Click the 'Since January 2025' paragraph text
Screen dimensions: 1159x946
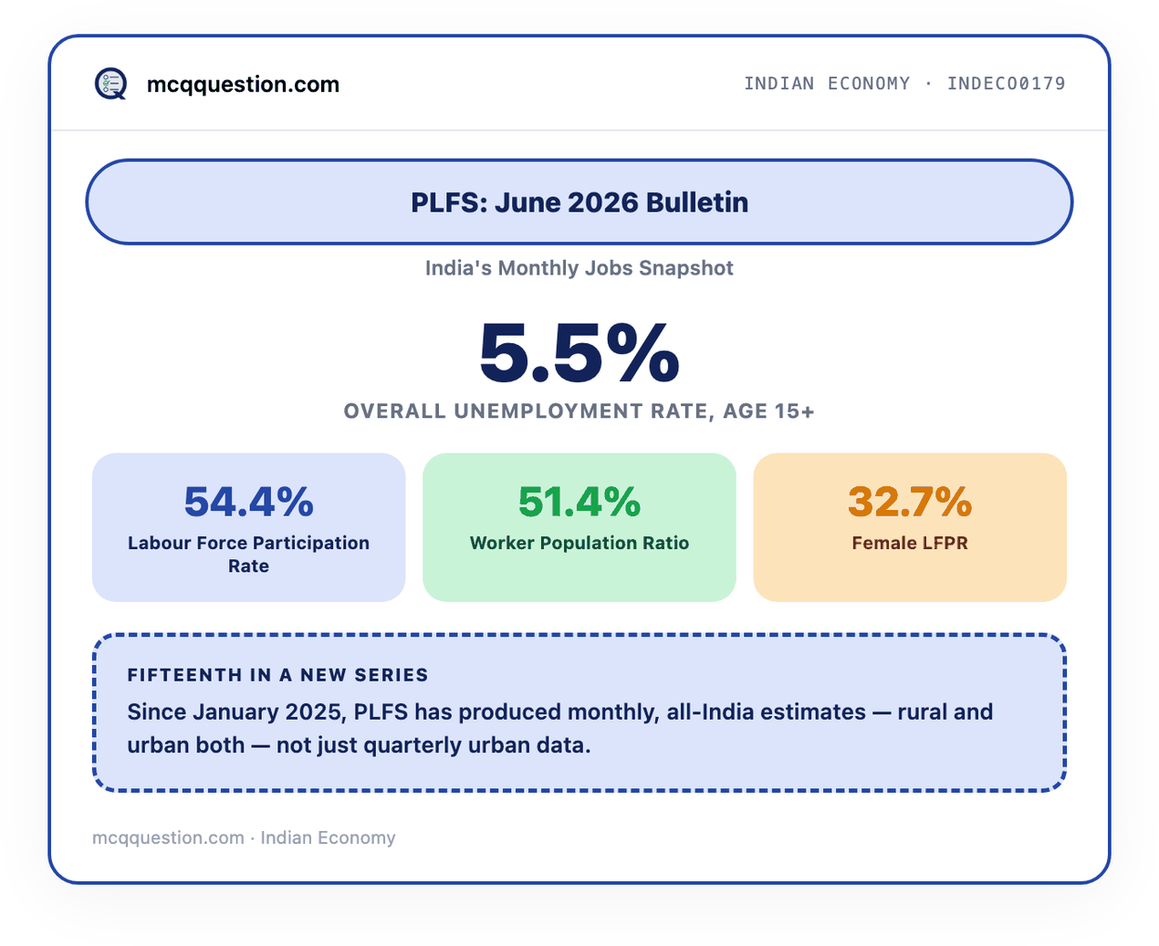pyautogui.click(x=559, y=728)
